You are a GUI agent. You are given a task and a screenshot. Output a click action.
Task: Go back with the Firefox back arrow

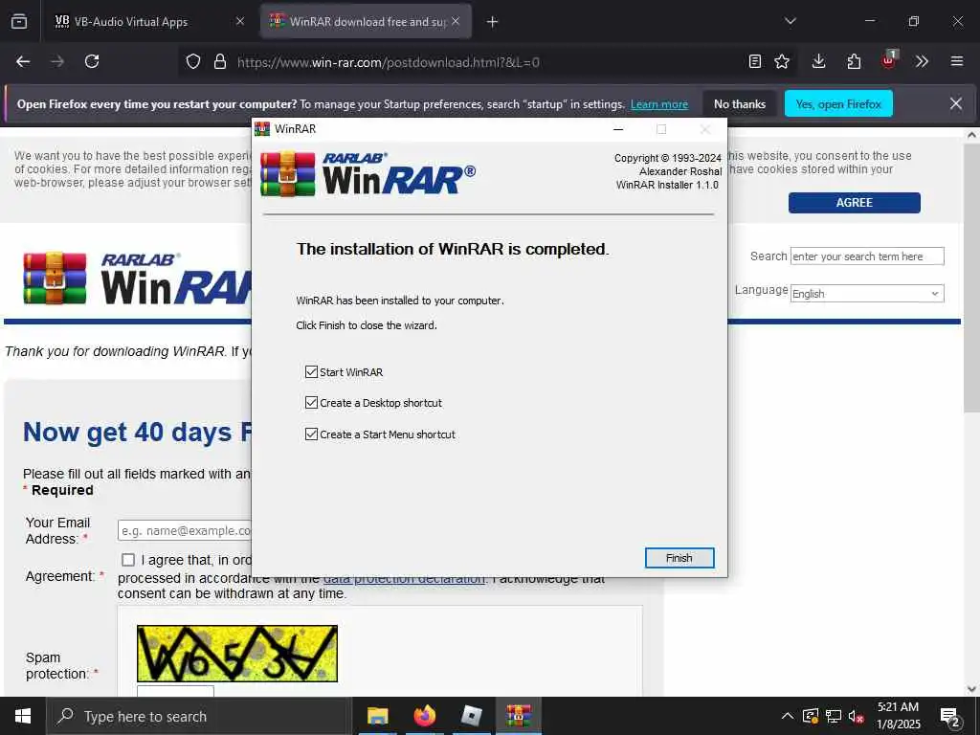[23, 61]
